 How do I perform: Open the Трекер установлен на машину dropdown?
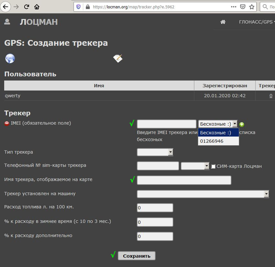203,194
